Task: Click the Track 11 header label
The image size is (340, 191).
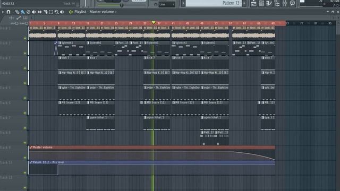Action: coord(6,178)
